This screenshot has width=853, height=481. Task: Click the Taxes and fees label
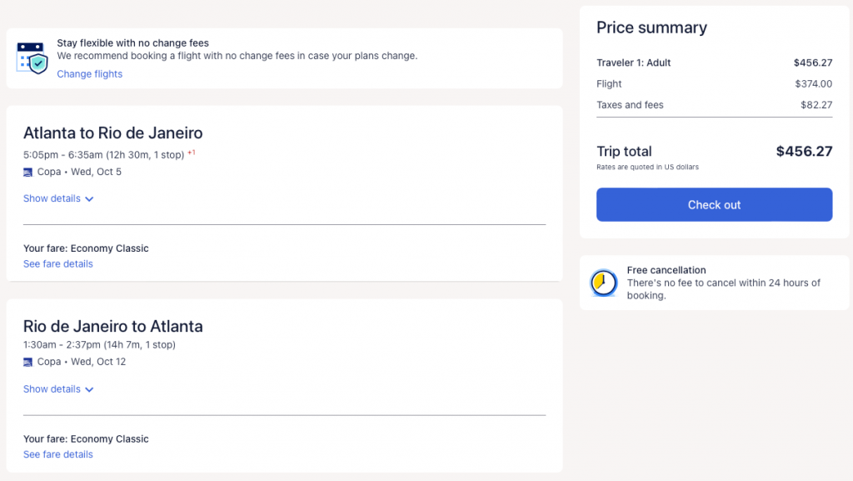(x=630, y=105)
